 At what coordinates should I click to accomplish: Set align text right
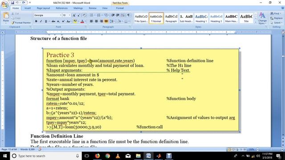tap(101, 21)
